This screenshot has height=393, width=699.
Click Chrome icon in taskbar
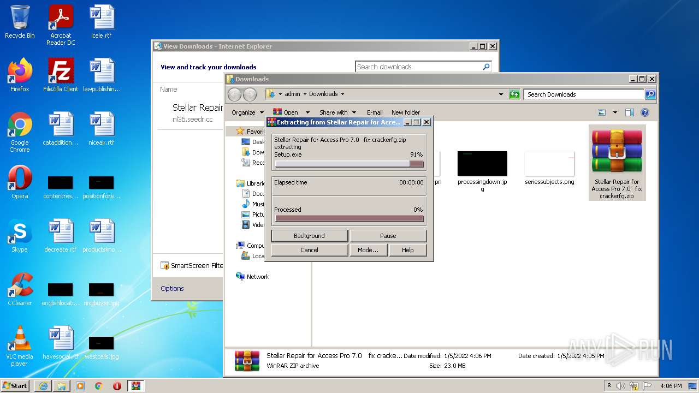(x=99, y=386)
